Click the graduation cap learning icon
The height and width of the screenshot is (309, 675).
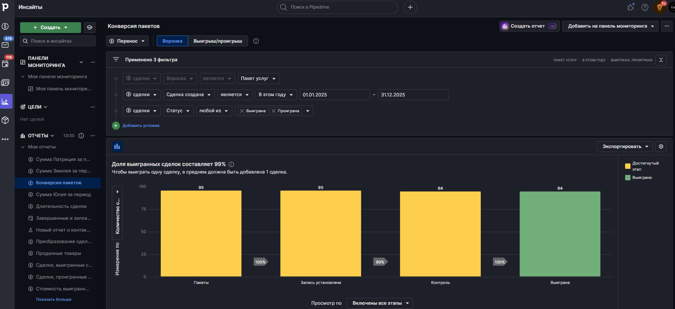click(x=90, y=28)
